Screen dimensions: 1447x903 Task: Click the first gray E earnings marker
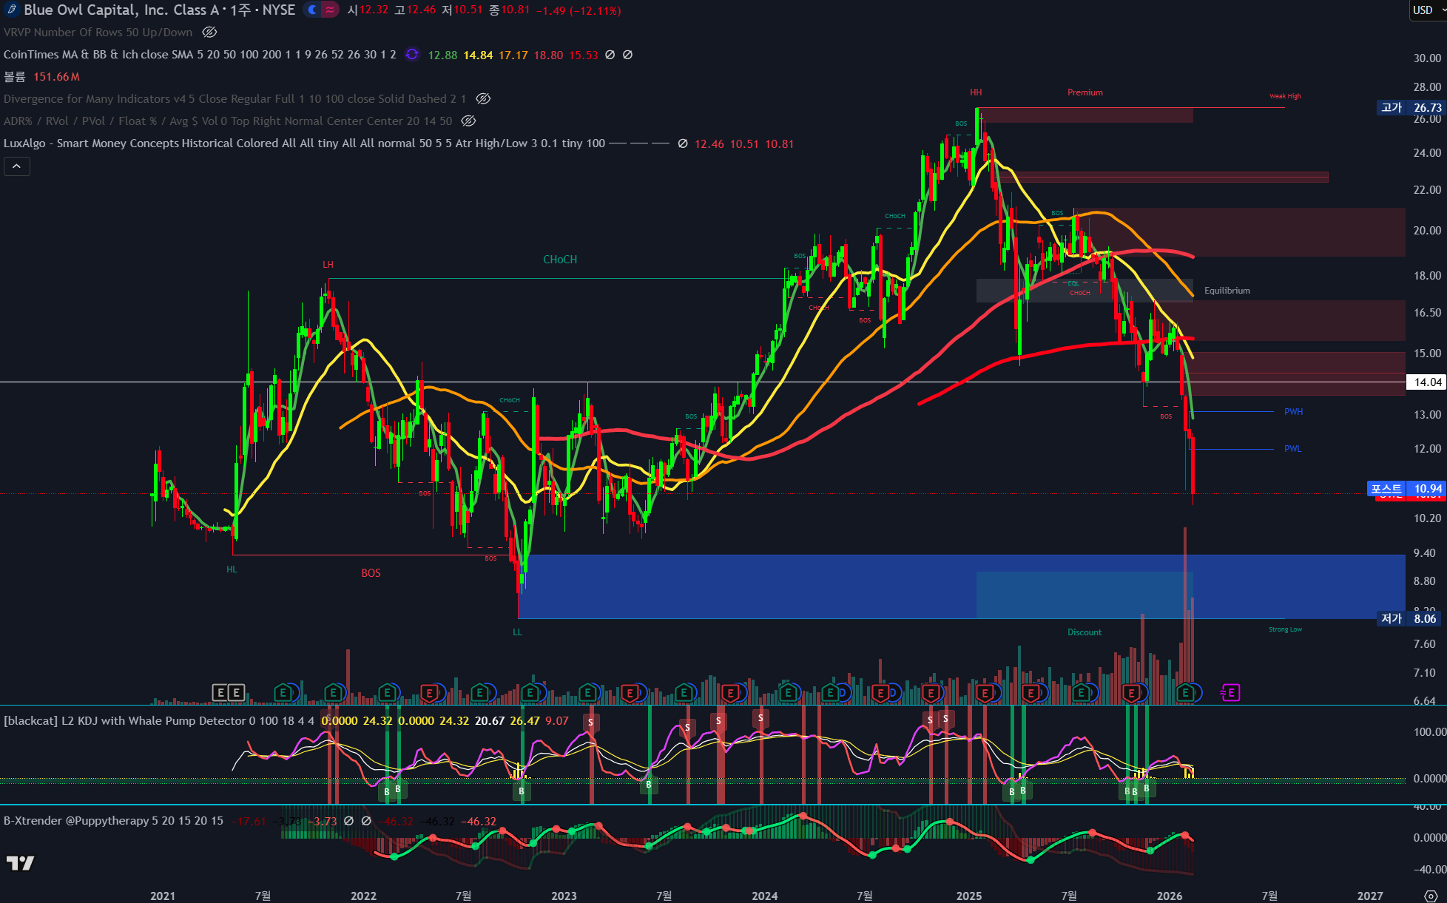click(220, 693)
